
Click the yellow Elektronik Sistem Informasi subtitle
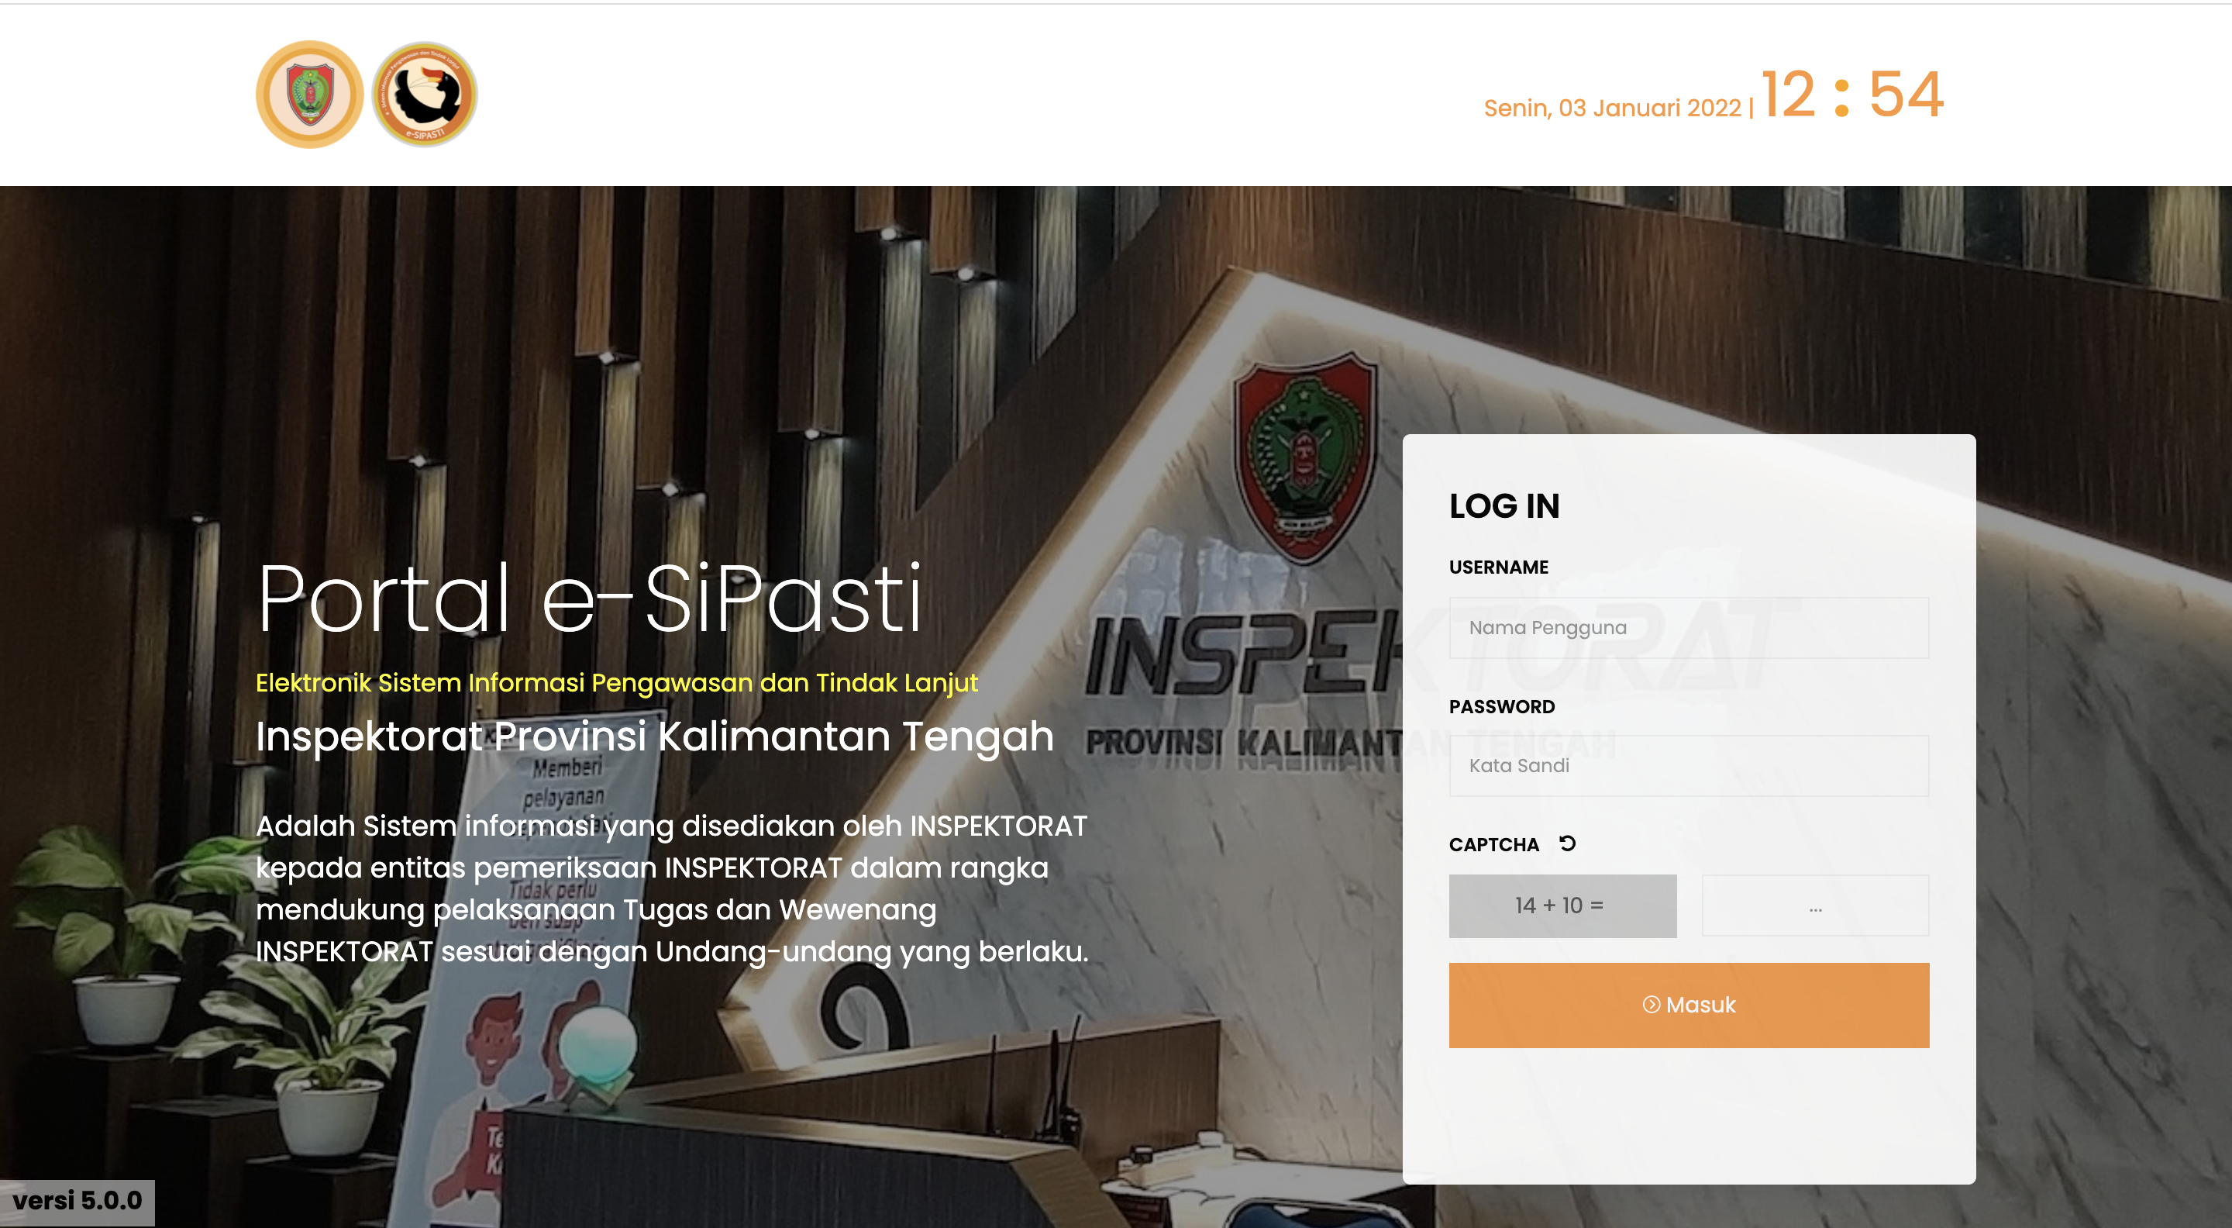click(x=616, y=683)
